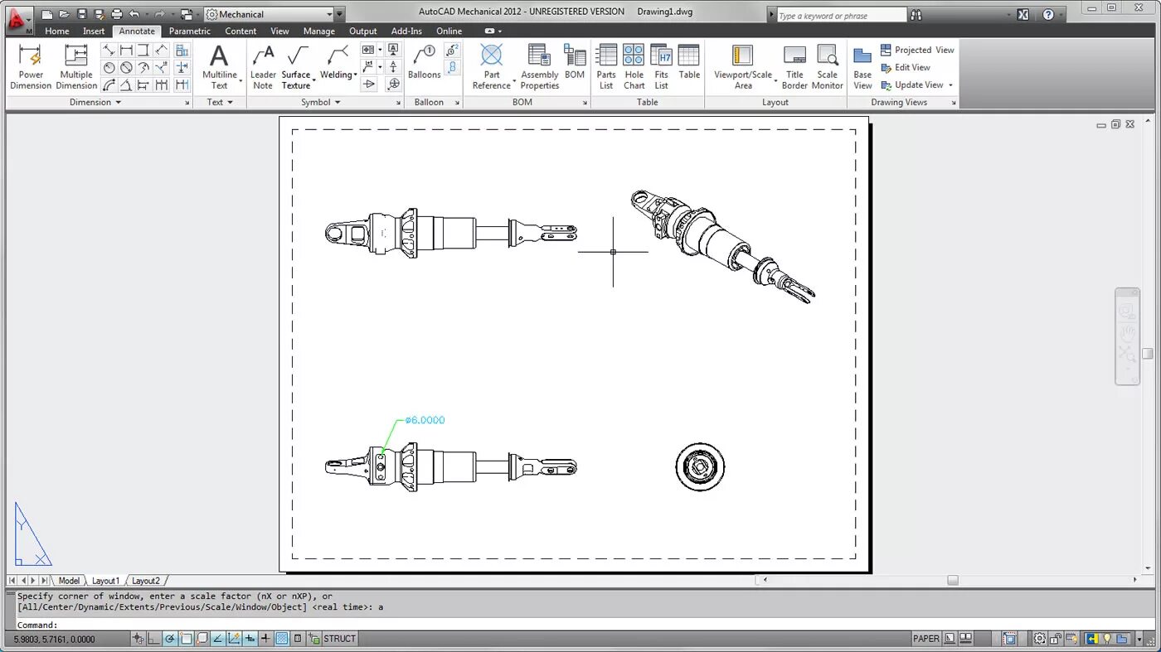Open the BOM tool
This screenshot has width=1161, height=652.
tap(575, 63)
